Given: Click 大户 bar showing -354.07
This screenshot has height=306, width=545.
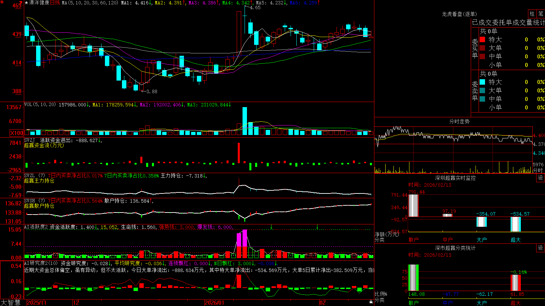Looking at the screenshot, I should coord(482,222).
